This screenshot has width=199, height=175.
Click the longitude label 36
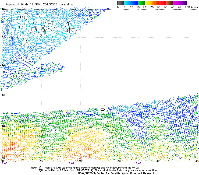80,161
